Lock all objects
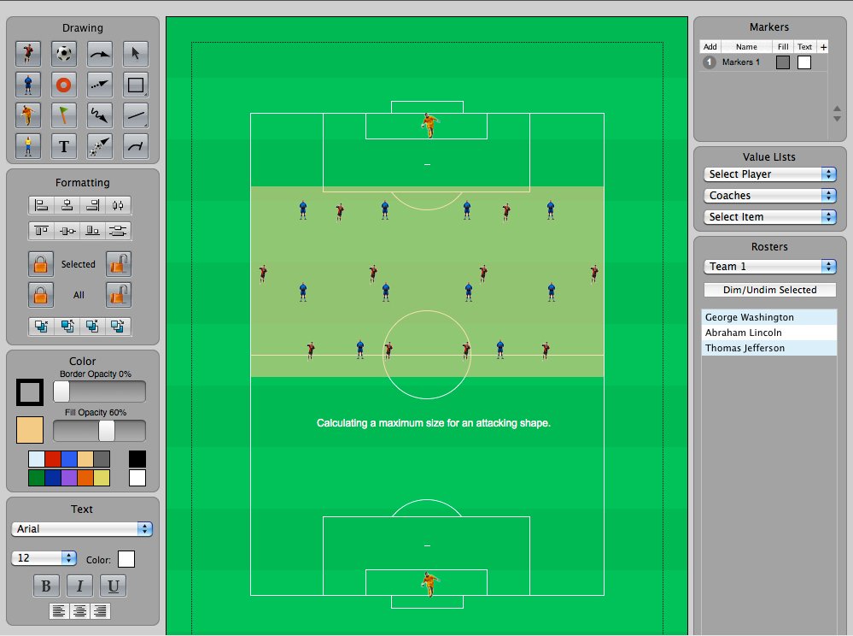 point(41,295)
